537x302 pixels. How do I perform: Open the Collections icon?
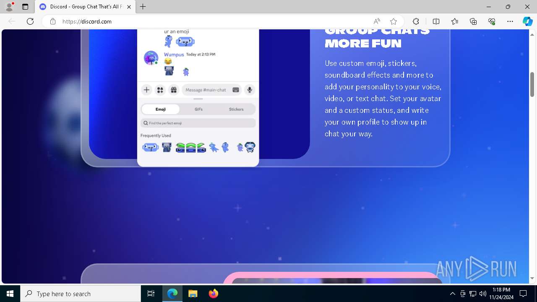[x=473, y=21]
